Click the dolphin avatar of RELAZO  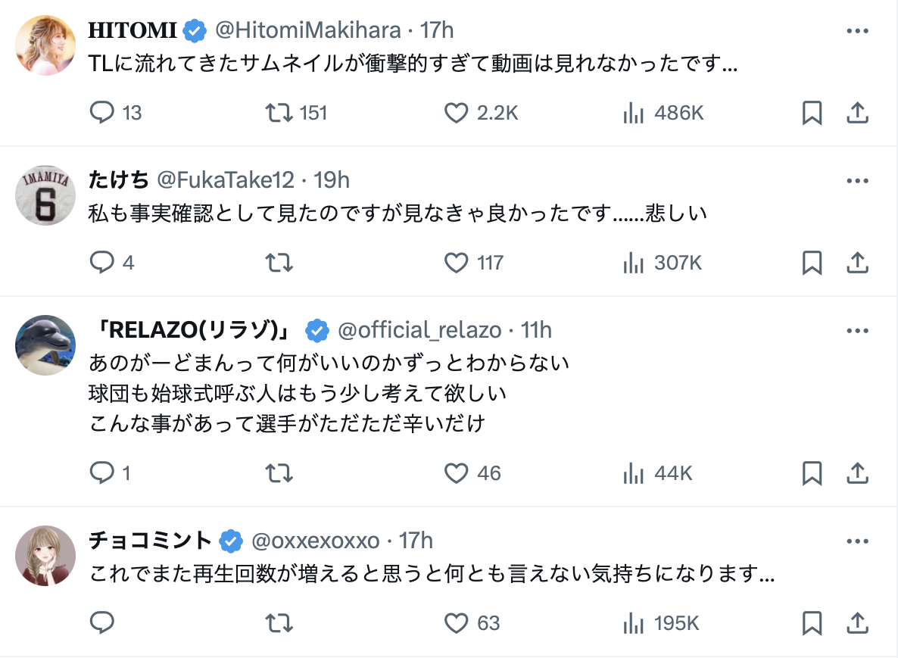45,345
